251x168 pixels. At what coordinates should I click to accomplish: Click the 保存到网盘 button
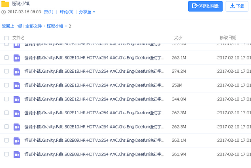pyautogui.click(x=205, y=6)
